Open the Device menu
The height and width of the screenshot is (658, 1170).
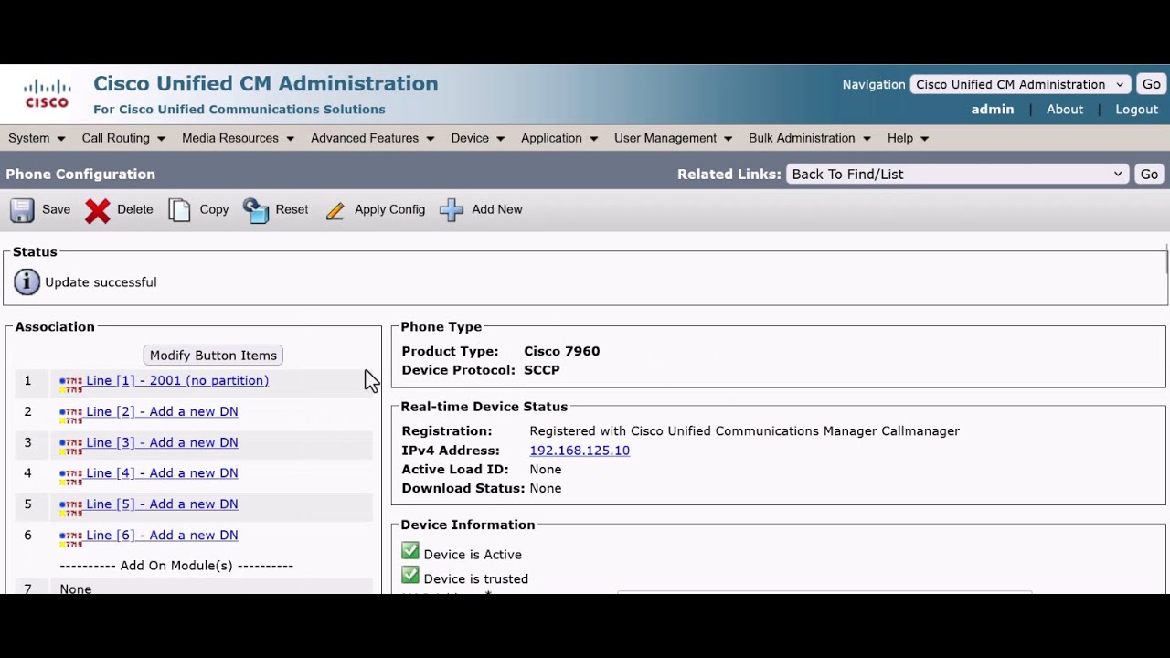click(477, 138)
